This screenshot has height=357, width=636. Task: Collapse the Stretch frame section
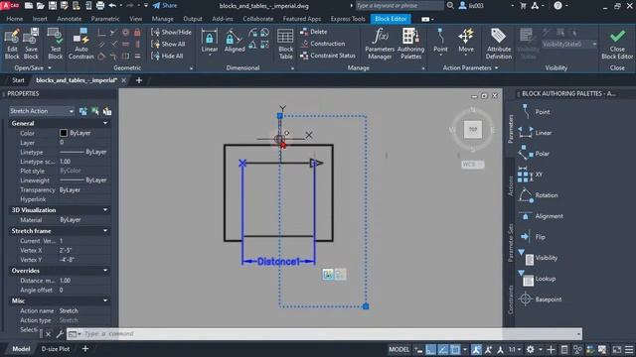105,231
